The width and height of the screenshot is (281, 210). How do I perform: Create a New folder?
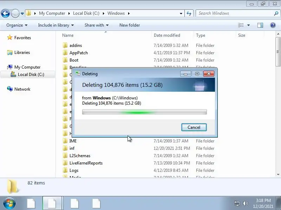click(x=130, y=25)
